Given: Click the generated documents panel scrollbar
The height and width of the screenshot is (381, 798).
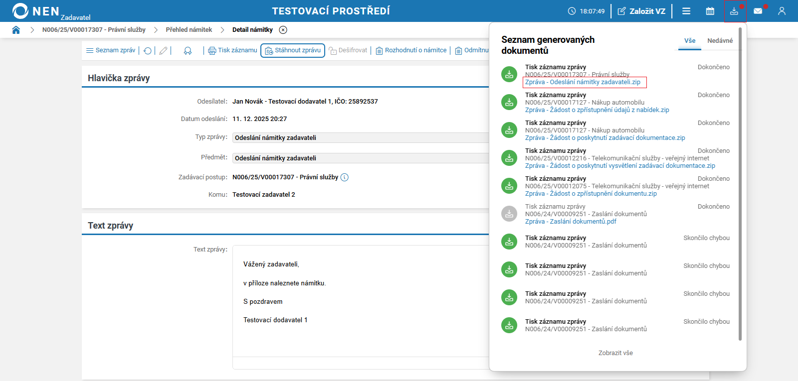Looking at the screenshot, I should click(x=740, y=184).
